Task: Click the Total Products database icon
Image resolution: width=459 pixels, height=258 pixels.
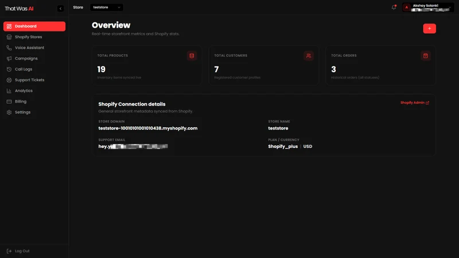Action: point(192,56)
